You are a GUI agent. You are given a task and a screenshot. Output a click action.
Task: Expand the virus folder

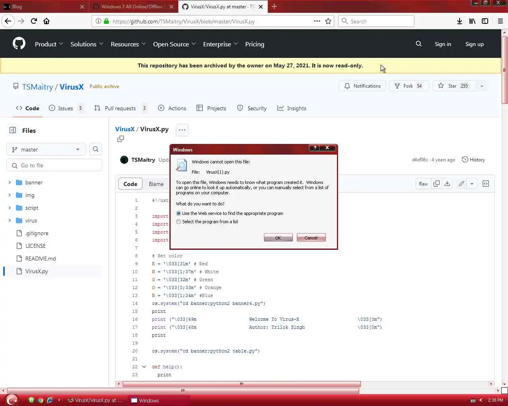tap(10, 220)
